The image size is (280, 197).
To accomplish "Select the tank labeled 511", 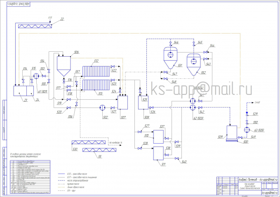I will coord(158,153).
